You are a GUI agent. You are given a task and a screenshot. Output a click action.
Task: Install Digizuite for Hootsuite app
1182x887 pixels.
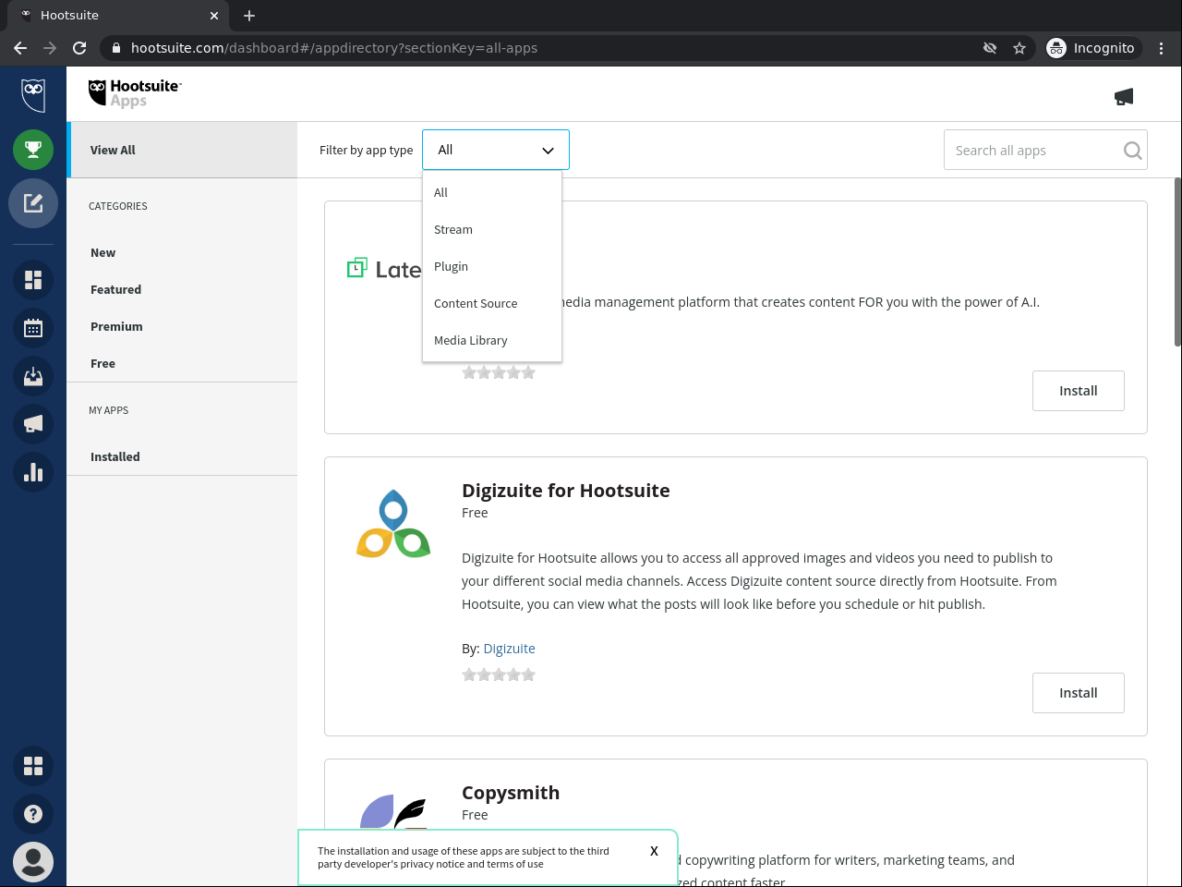1078,693
